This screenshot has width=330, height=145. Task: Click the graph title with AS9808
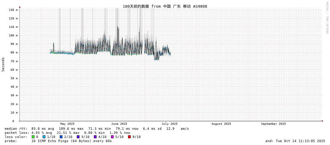(x=165, y=6)
